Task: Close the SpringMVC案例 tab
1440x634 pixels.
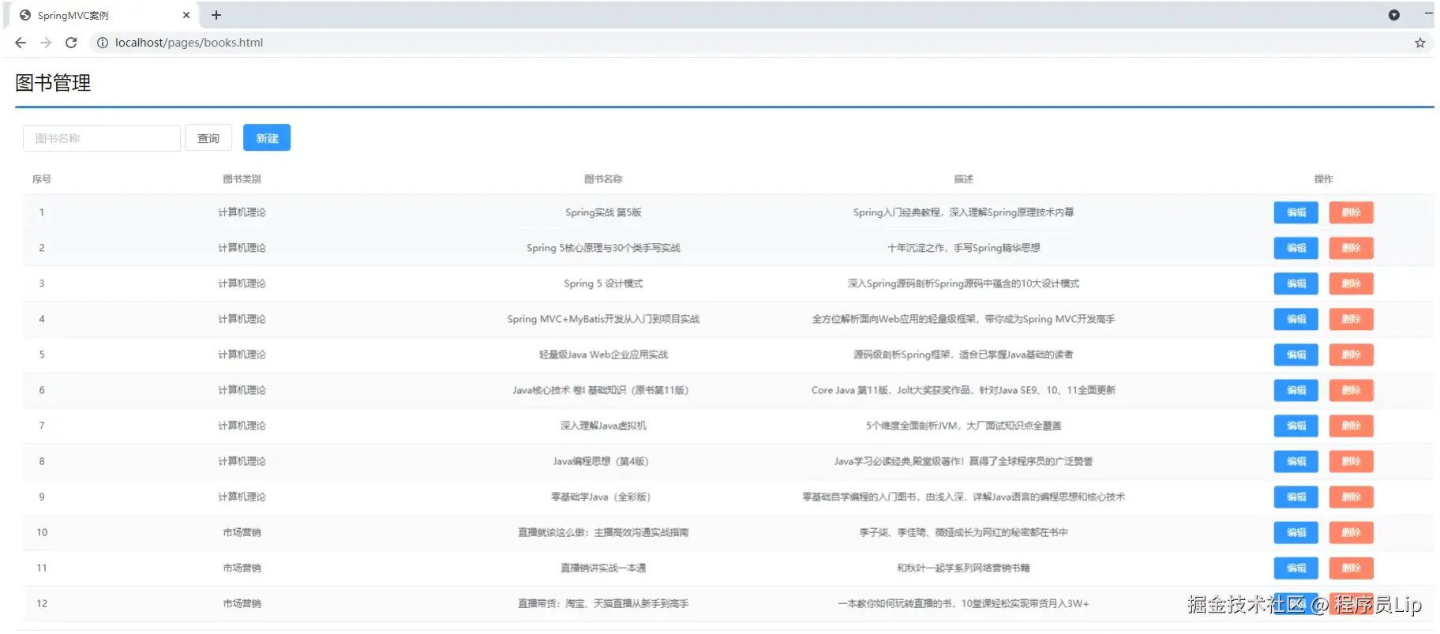Action: click(x=186, y=15)
